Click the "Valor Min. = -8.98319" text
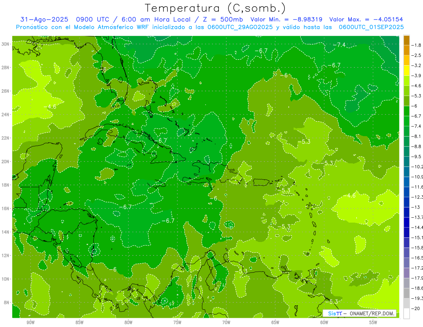This screenshot has width=423, height=327. (x=286, y=20)
